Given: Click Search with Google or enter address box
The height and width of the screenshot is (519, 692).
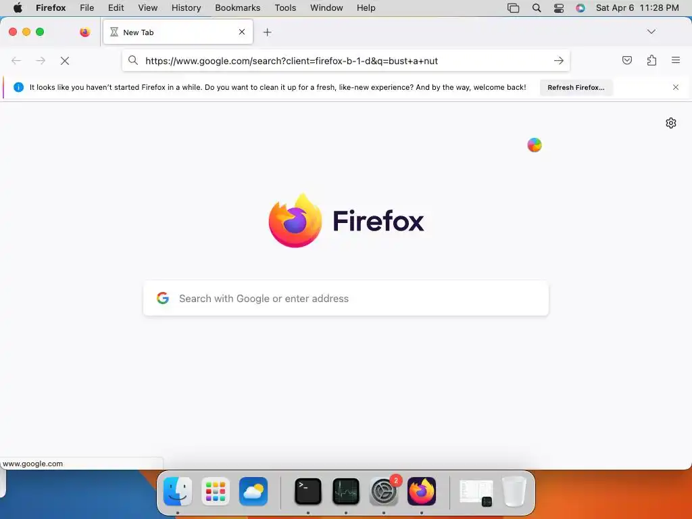Looking at the screenshot, I should pyautogui.click(x=346, y=298).
